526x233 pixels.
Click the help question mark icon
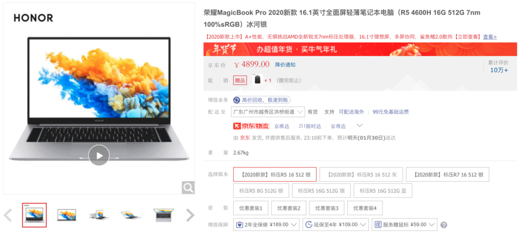444,225
